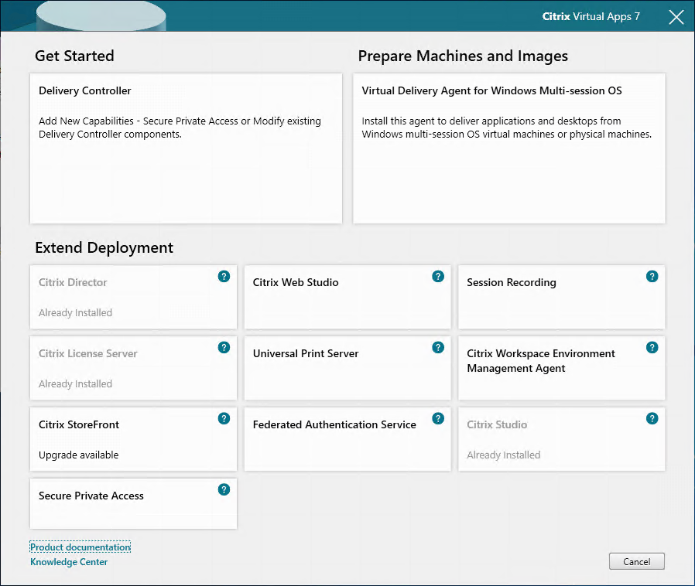The image size is (695, 586).
Task: Click the Citrix License Server tile
Action: [x=133, y=368]
